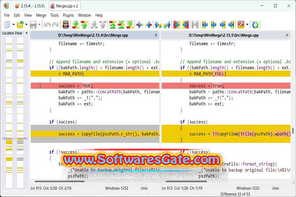Save the file with the floppy icon
This screenshot has height=197, width=296.
(x=33, y=25)
